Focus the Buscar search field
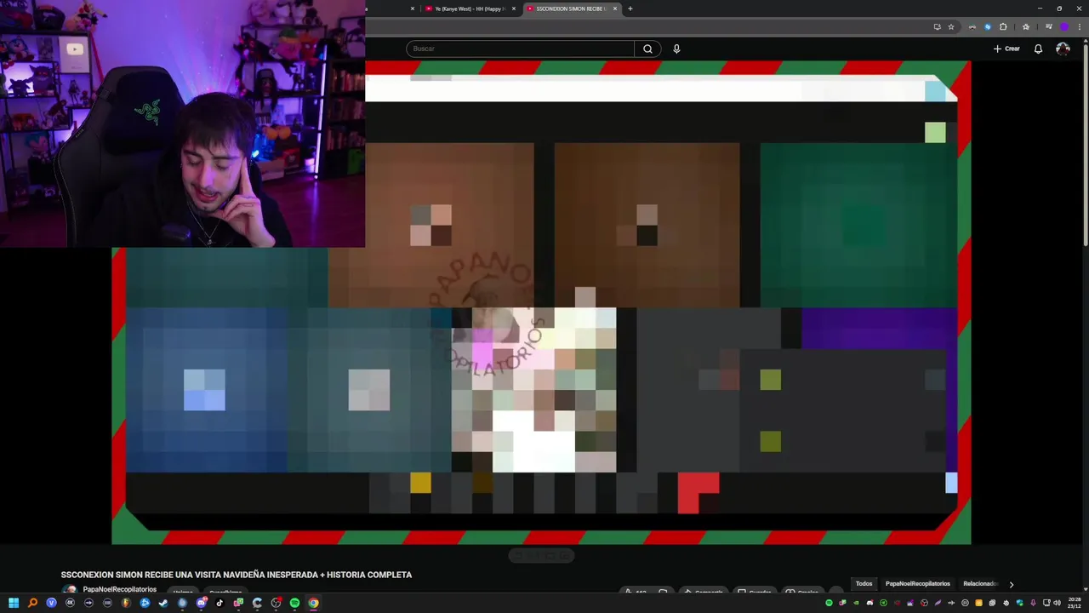Viewport: 1089px width, 613px height. pyautogui.click(x=520, y=49)
